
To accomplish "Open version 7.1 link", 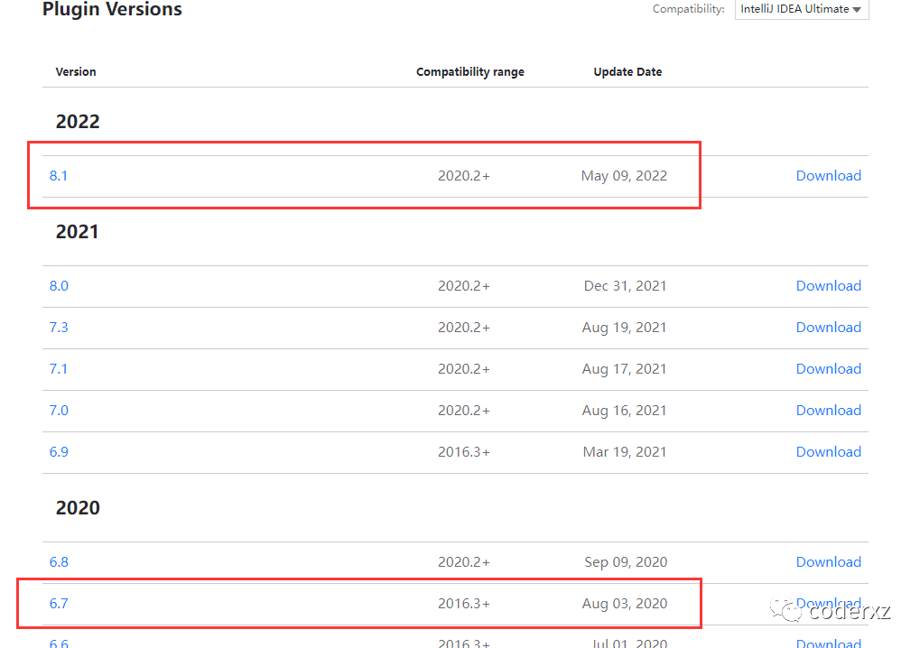I will coord(59,369).
